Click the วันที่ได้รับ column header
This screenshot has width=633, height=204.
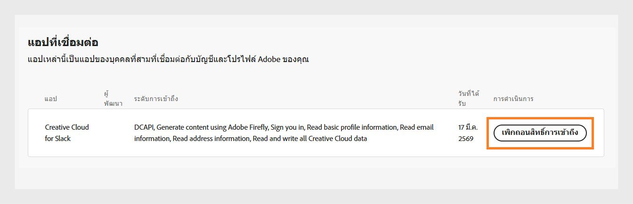[468, 98]
